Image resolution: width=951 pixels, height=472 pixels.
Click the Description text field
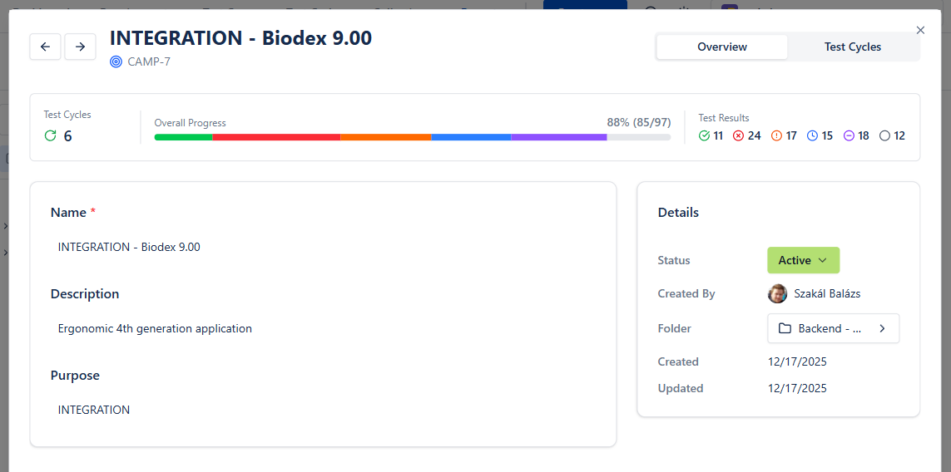pos(323,328)
